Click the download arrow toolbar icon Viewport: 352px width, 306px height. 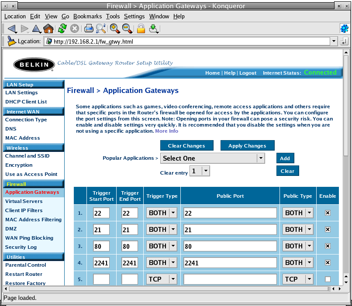pos(154,29)
